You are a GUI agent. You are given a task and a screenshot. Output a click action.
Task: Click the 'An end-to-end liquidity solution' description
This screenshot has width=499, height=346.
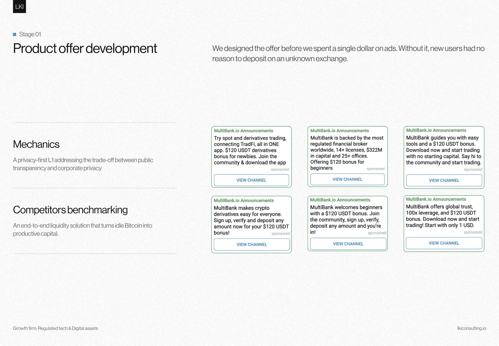coord(83,230)
